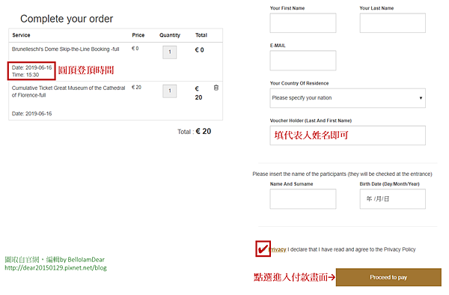The width and height of the screenshot is (449, 295).
Task: Click the Voucher Holder name field
Action: click(x=347, y=136)
